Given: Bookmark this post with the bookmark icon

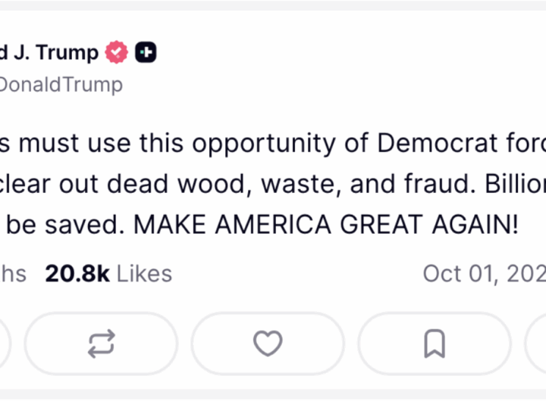Looking at the screenshot, I should coord(434,343).
